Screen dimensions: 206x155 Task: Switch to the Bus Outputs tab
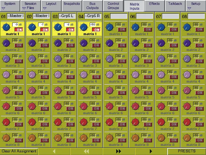point(92,6)
